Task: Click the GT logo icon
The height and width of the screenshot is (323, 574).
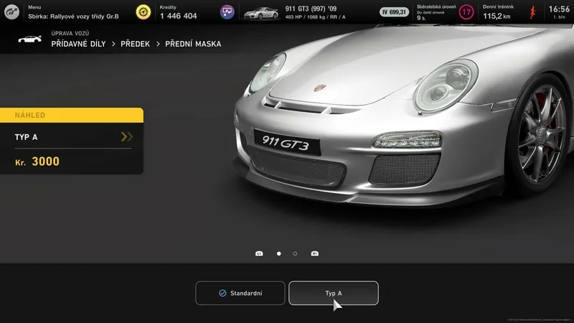Action: (x=11, y=12)
